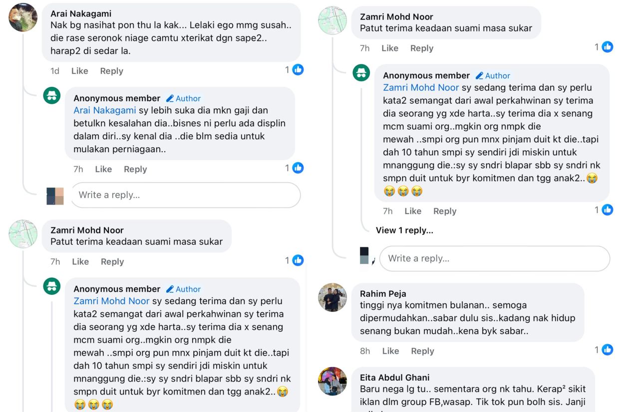Open Arai Nakagami's profile picture
The image size is (619, 412).
click(x=23, y=17)
